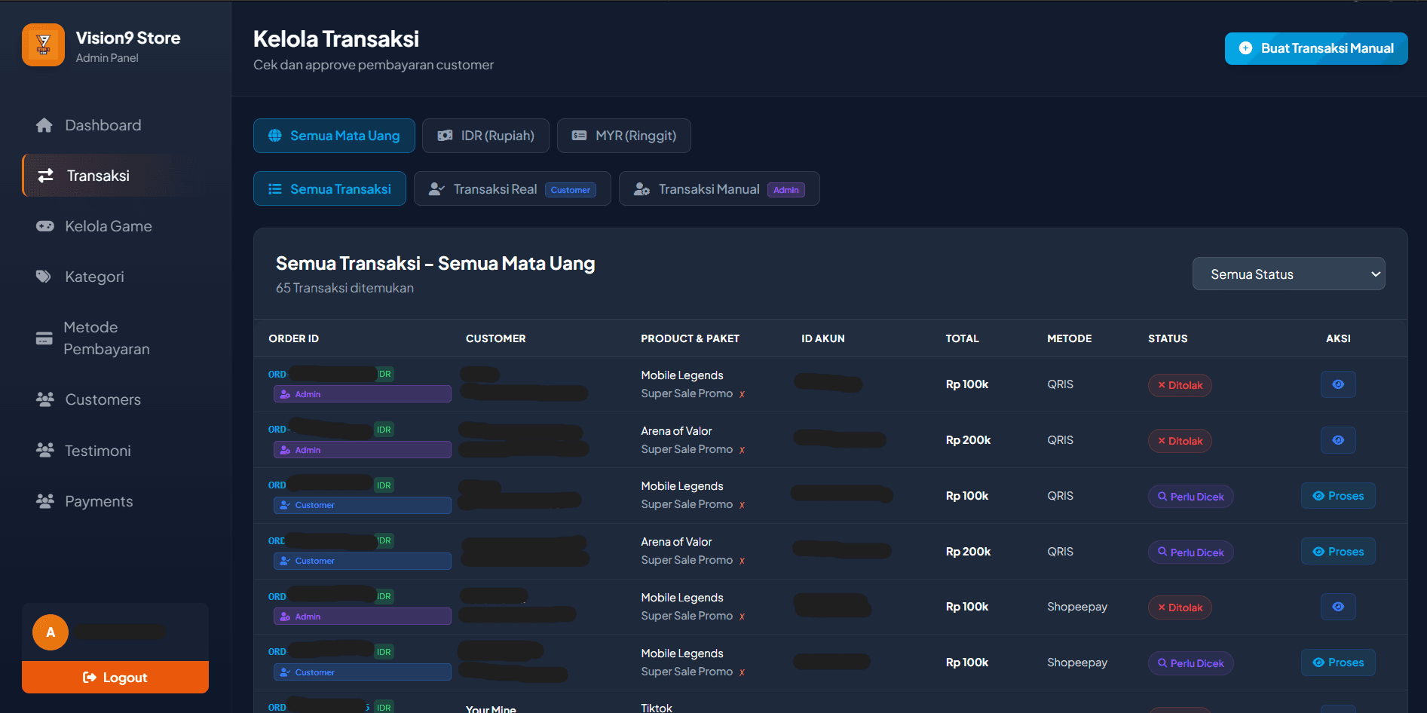Click the TOTAL column header
This screenshot has height=713, width=1427.
tap(963, 338)
